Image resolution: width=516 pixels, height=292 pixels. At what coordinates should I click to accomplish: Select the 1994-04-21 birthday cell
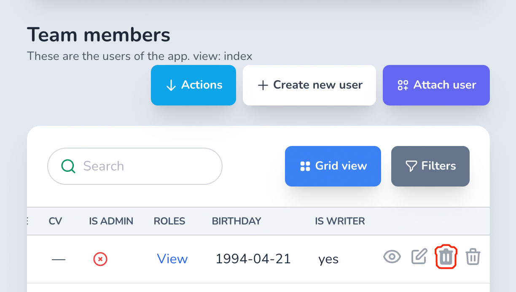pyautogui.click(x=253, y=259)
